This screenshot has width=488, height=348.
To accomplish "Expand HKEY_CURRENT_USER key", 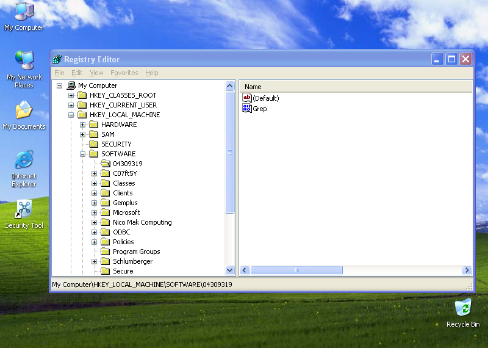I will click(71, 105).
